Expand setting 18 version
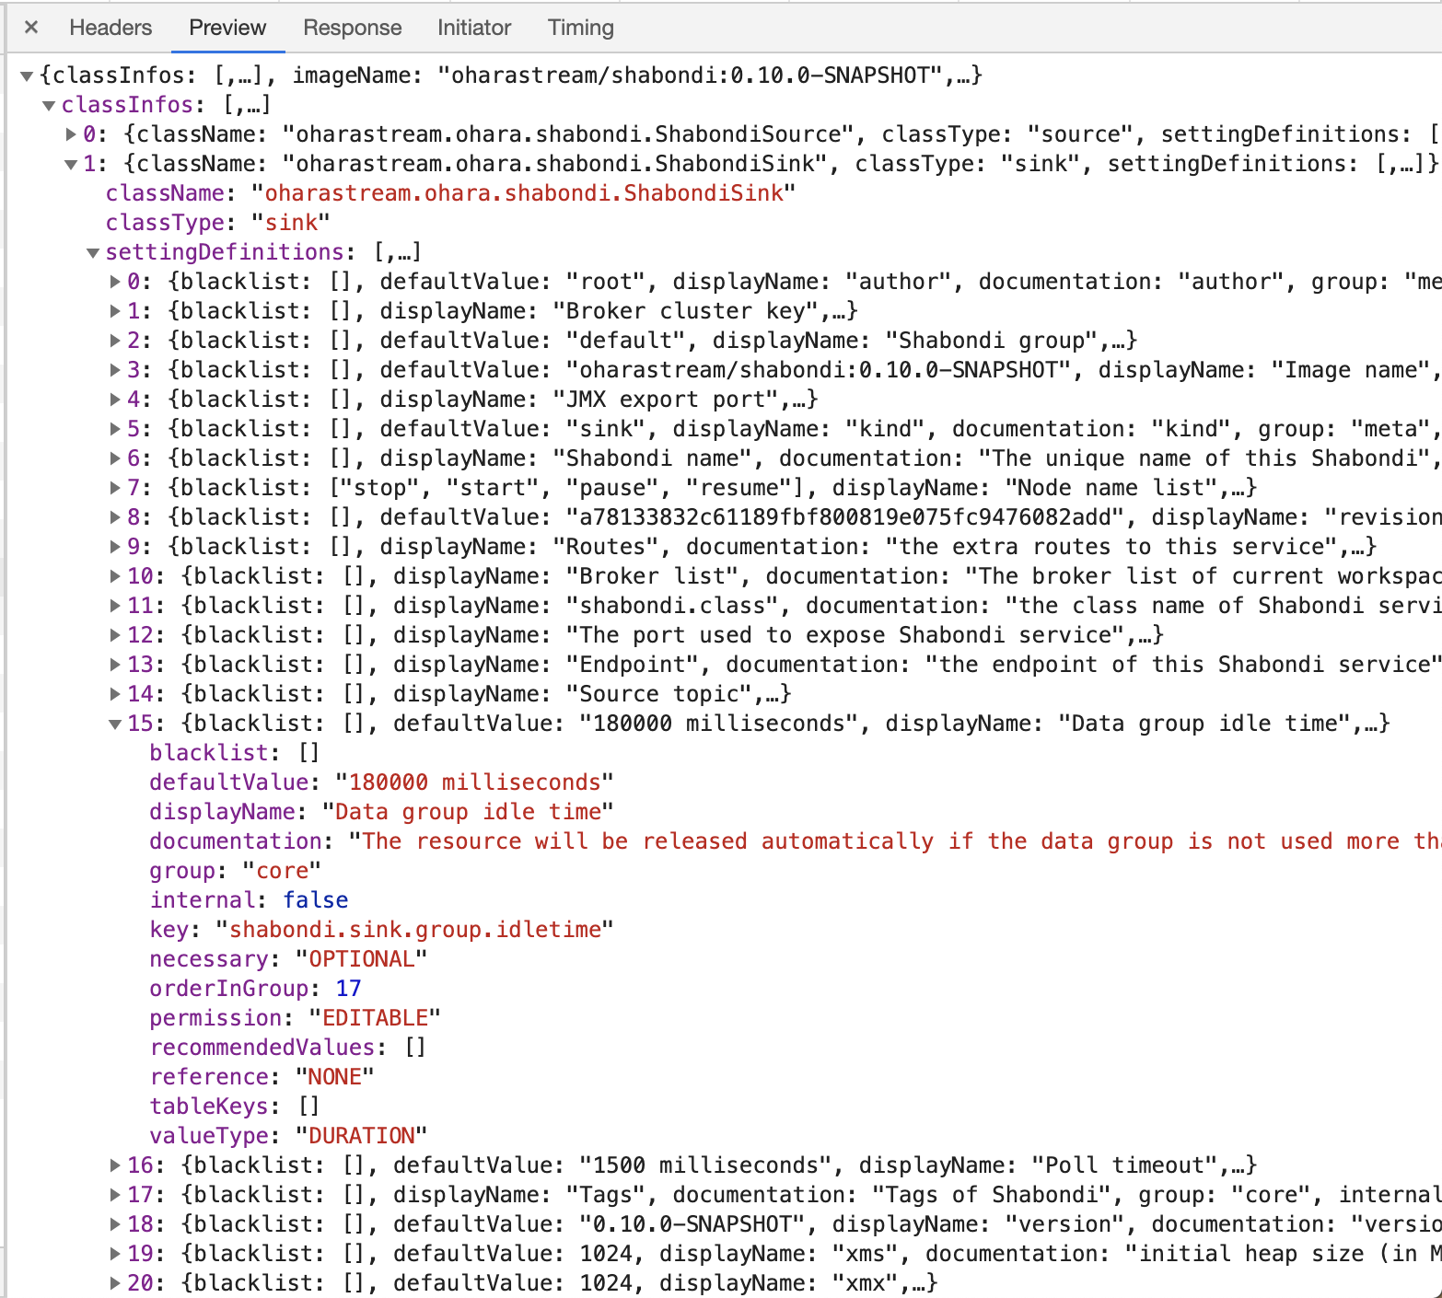This screenshot has width=1442, height=1298. (x=115, y=1224)
